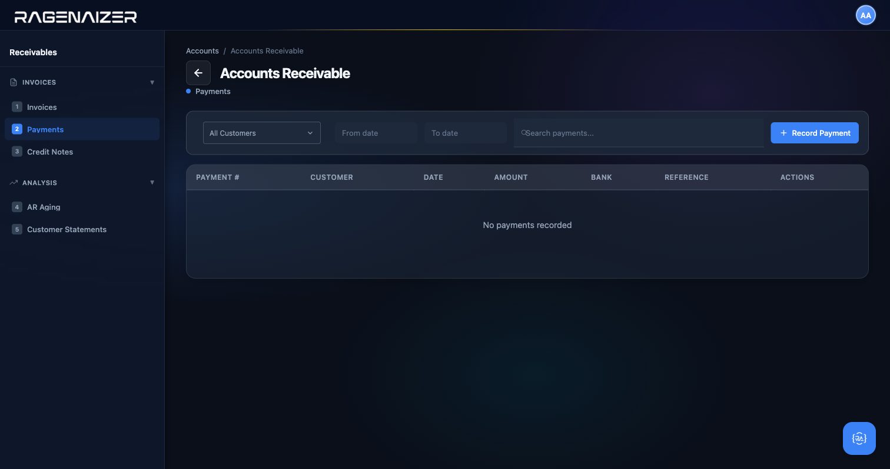
Task: Click the Analysis trend icon
Action: [14, 183]
